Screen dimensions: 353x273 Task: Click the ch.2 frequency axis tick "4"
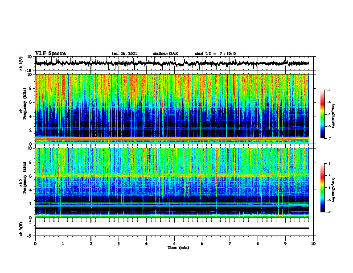tap(31, 190)
